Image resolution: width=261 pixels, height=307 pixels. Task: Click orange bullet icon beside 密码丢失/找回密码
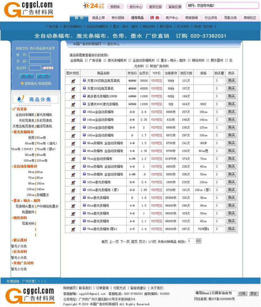[x=22, y=83]
